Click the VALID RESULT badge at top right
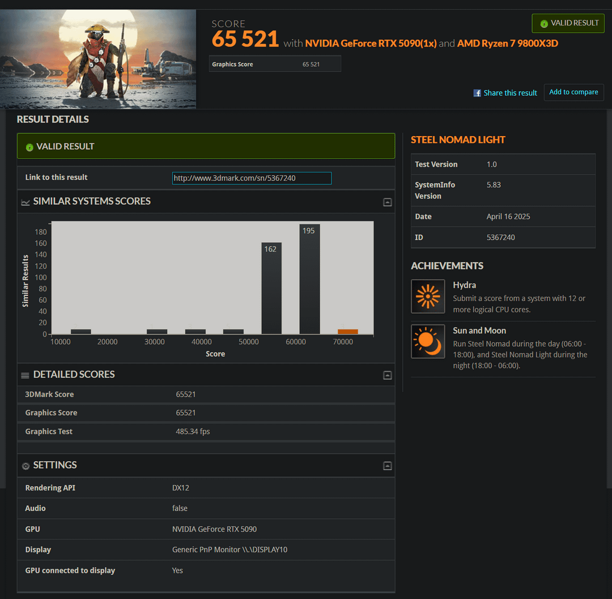 point(568,23)
